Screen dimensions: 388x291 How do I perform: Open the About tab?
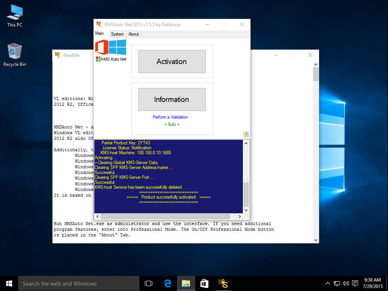(133, 34)
